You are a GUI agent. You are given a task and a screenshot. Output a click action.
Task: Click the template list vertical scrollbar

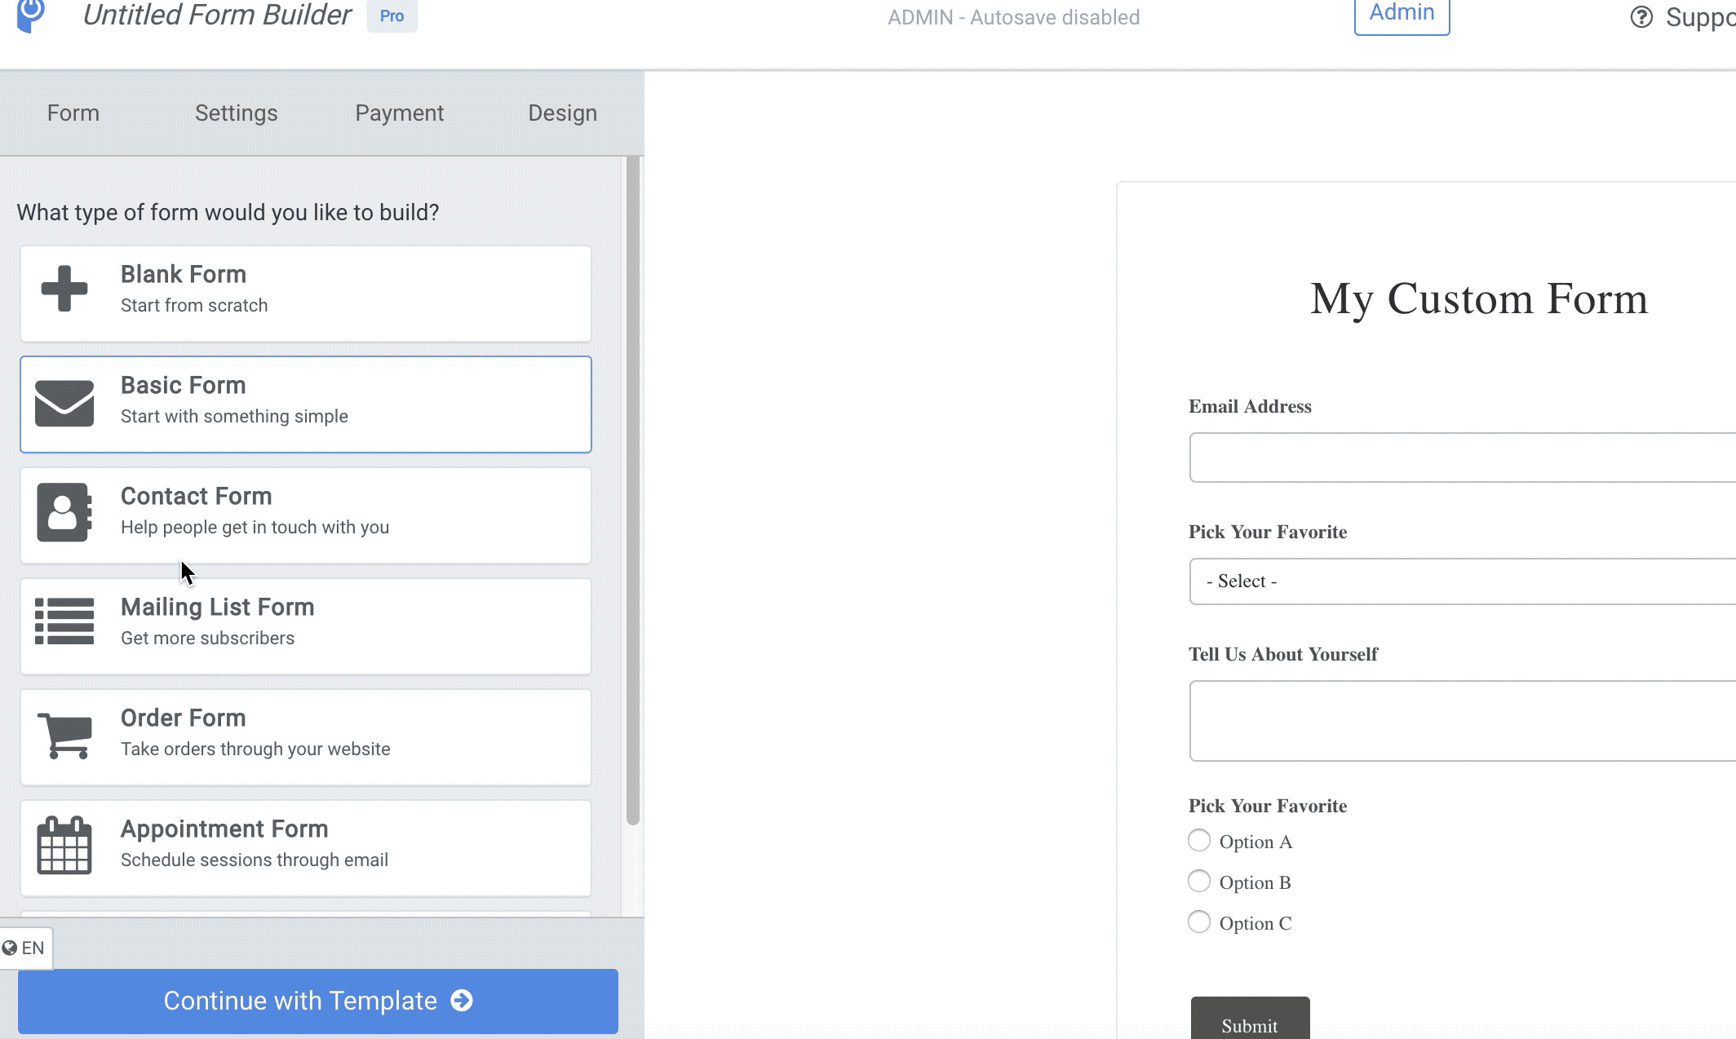pos(633,490)
